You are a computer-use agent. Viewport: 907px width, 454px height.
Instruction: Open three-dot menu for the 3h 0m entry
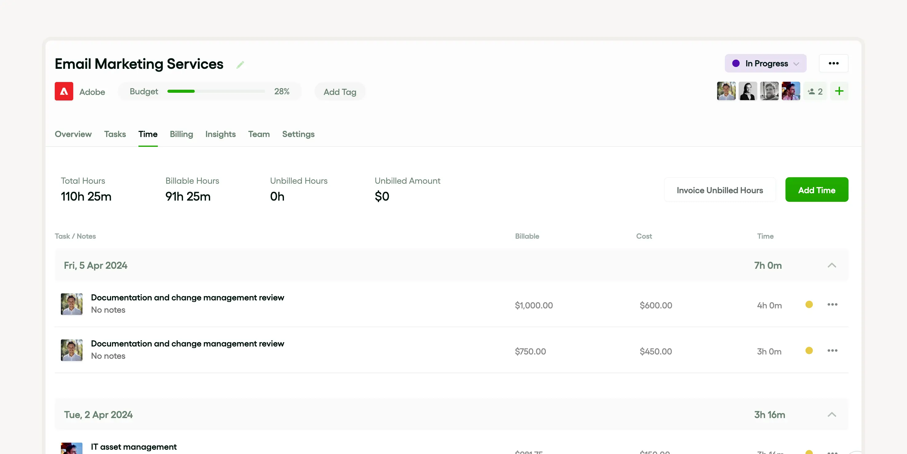tap(832, 350)
